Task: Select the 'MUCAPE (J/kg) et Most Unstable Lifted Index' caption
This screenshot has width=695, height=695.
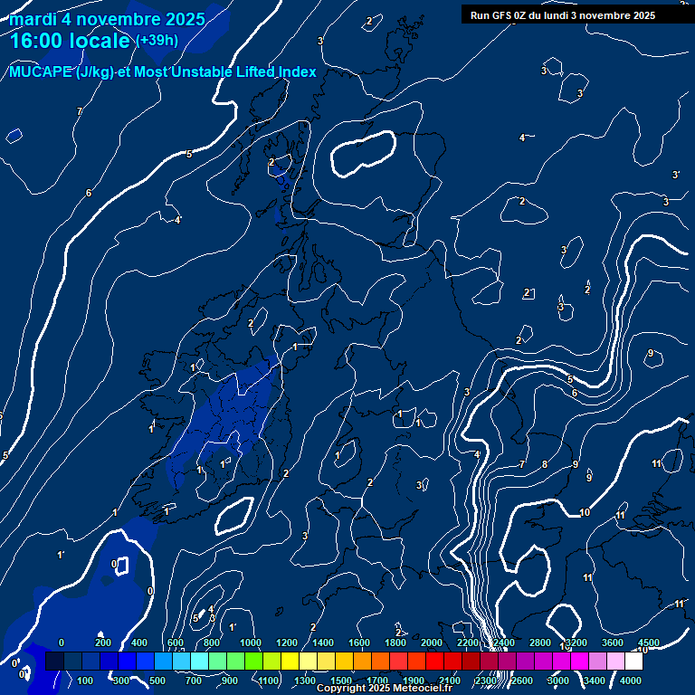Action: coord(163,71)
